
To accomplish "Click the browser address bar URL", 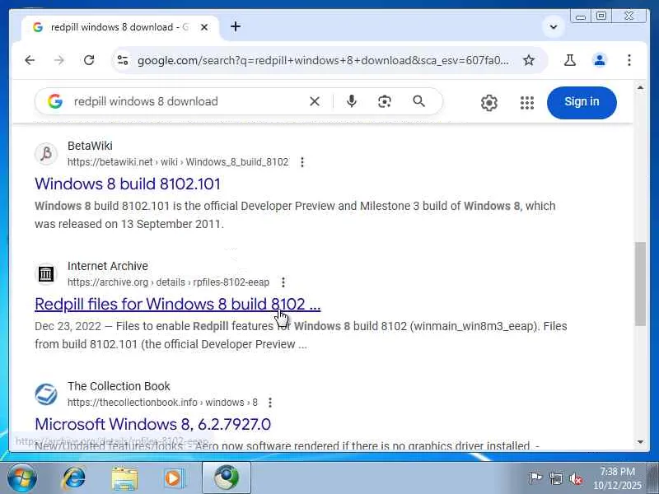I will click(x=323, y=60).
